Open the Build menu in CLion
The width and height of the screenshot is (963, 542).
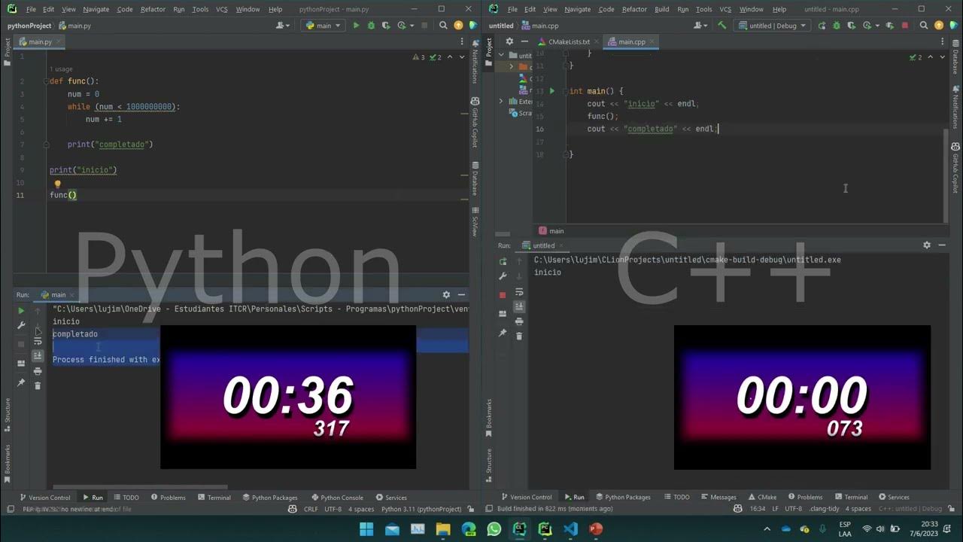(x=662, y=9)
